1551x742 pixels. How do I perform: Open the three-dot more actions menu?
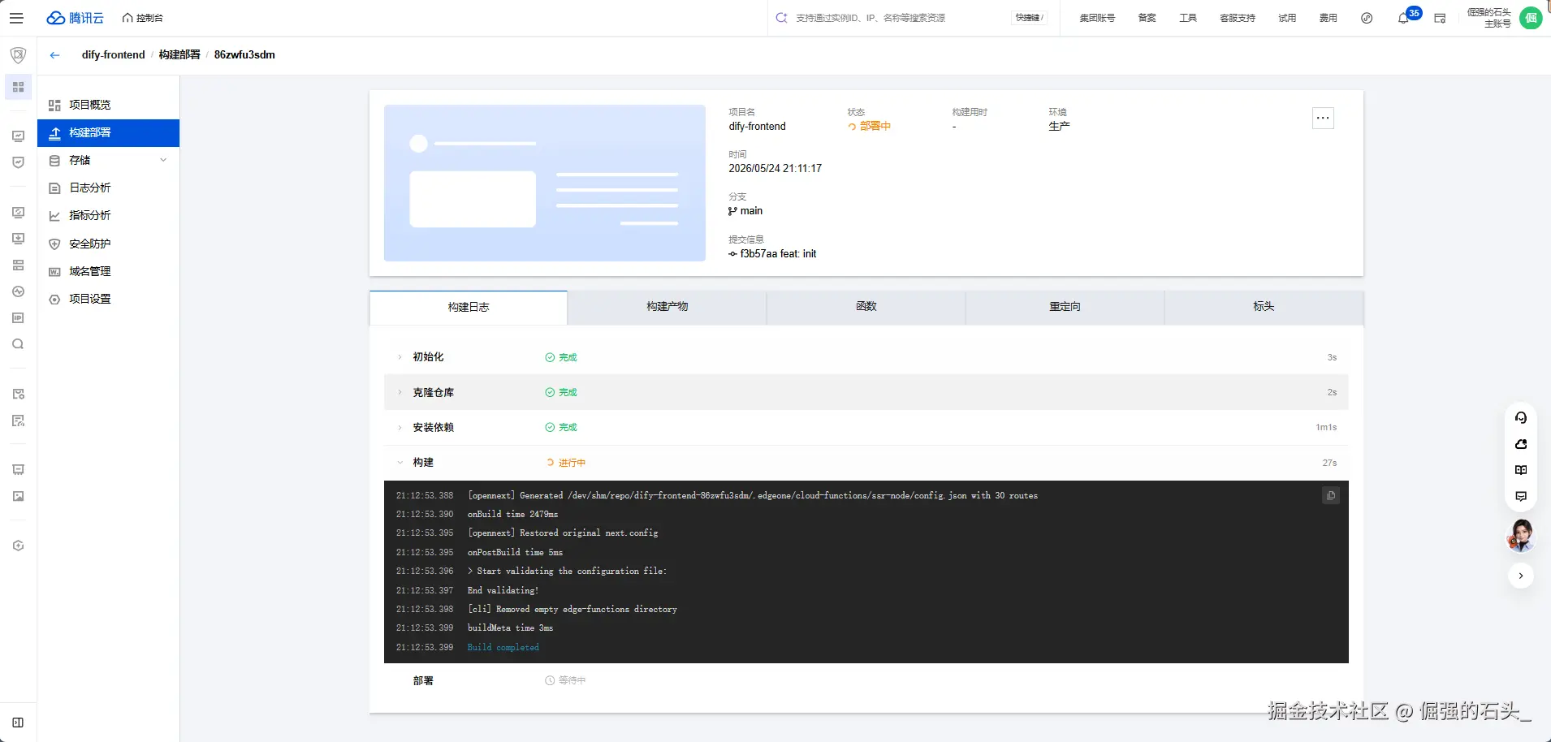pyautogui.click(x=1323, y=119)
